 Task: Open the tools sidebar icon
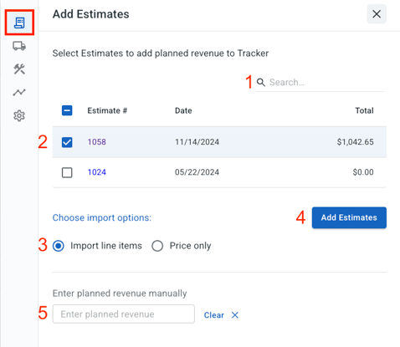[x=19, y=69]
